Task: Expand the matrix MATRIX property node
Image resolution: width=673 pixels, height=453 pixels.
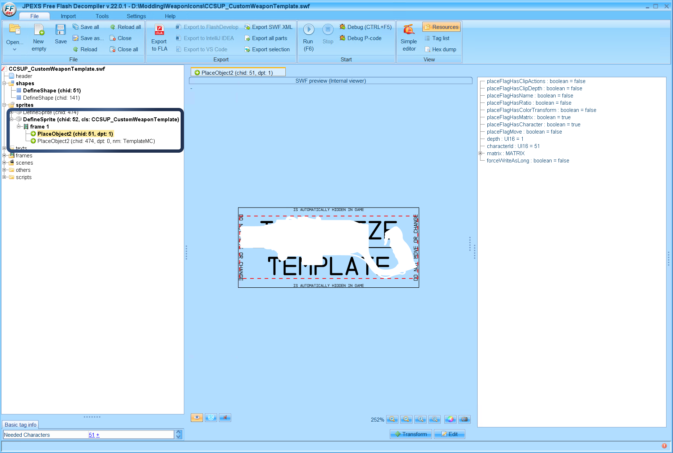Action: pyautogui.click(x=480, y=153)
